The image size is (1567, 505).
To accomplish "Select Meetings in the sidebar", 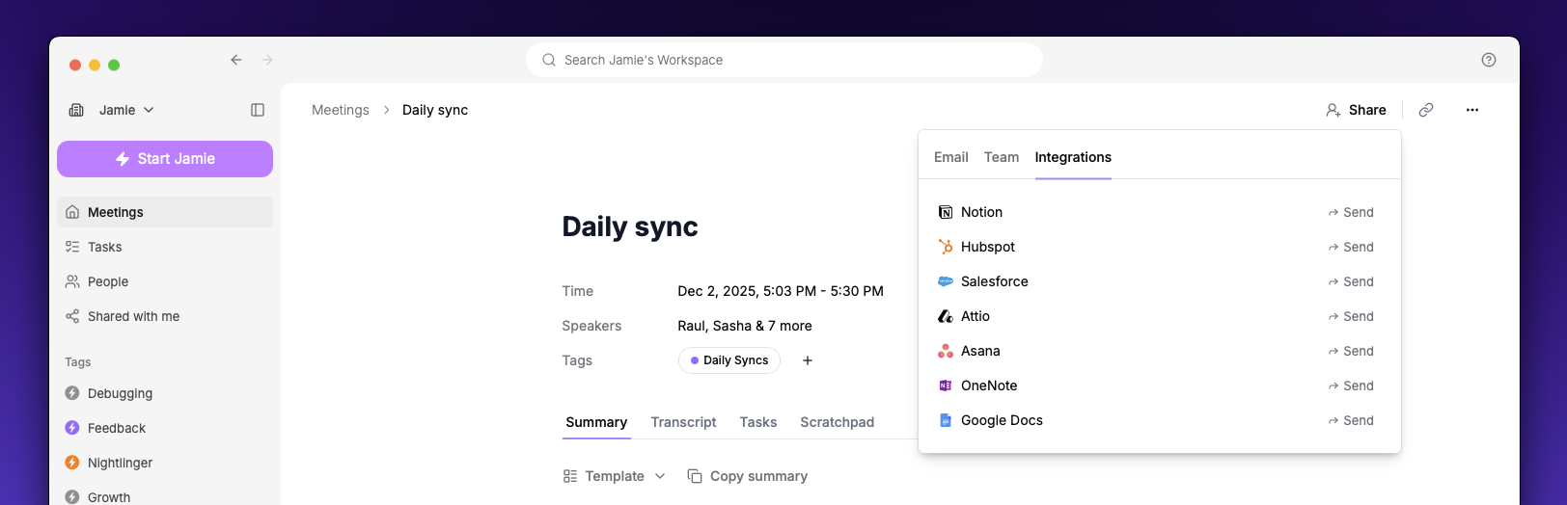I will click(x=165, y=212).
